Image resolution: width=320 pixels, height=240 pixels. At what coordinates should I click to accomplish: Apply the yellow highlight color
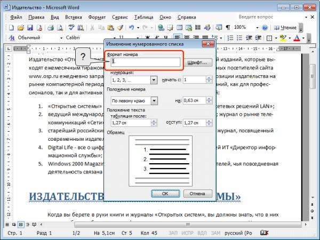tap(283, 38)
